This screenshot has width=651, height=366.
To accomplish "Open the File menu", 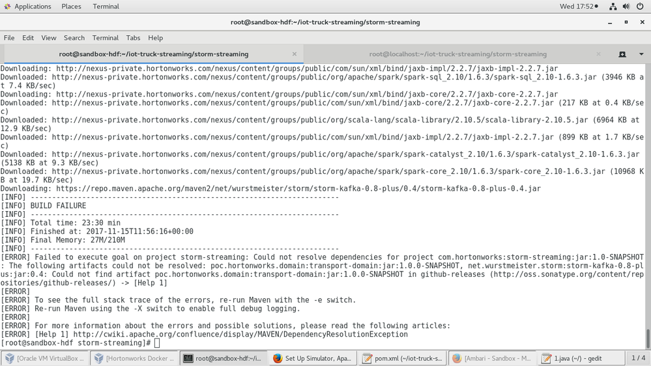I will click(9, 38).
